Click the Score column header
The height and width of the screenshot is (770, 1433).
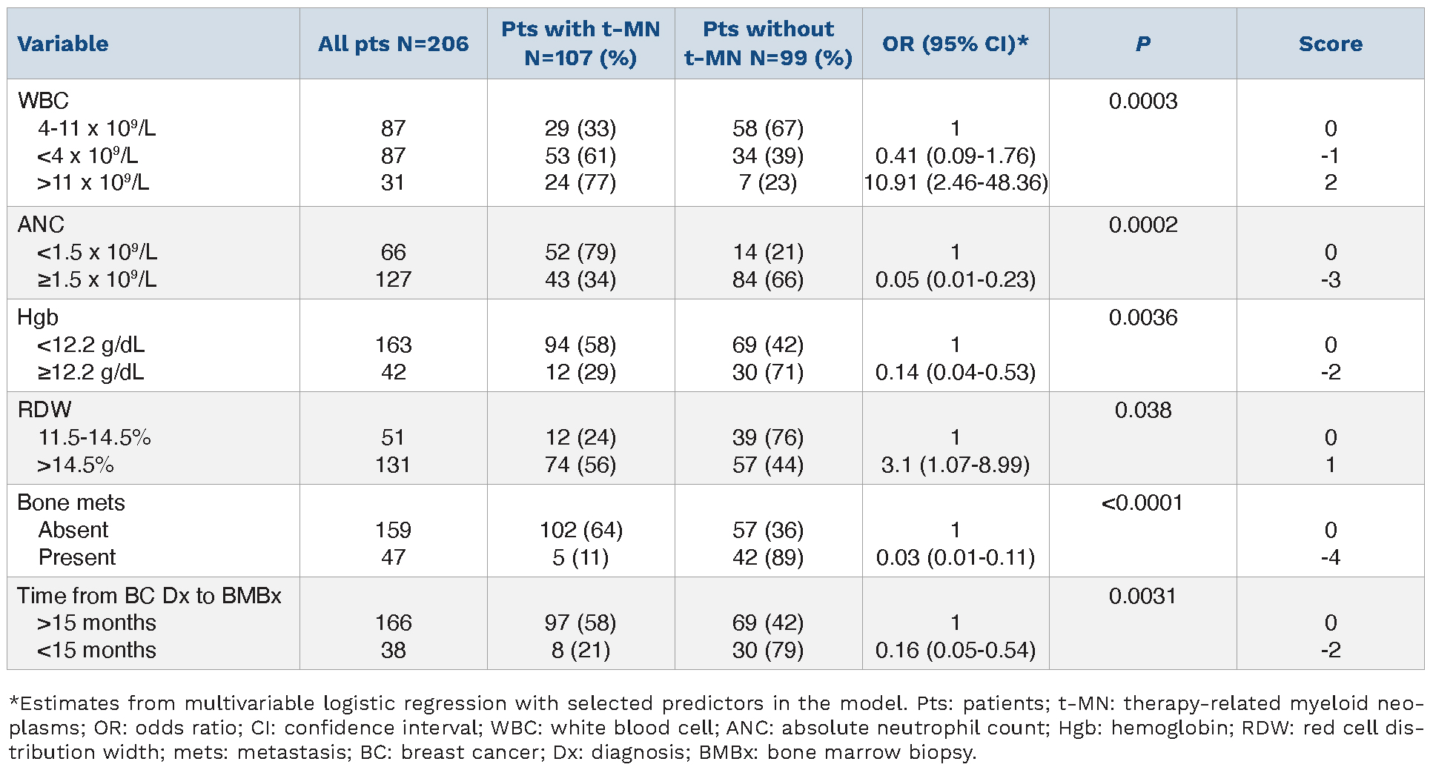point(1330,44)
